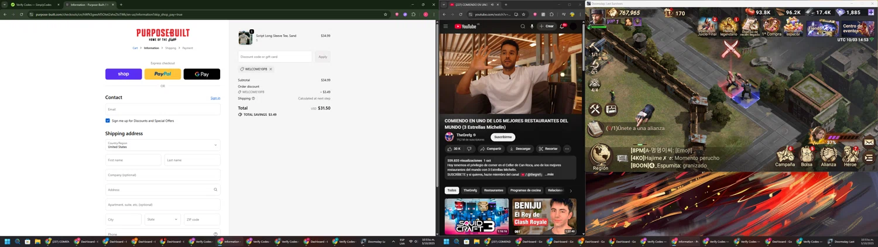Click the Apply discount button
Screen dimensions: 878x247
[323, 57]
